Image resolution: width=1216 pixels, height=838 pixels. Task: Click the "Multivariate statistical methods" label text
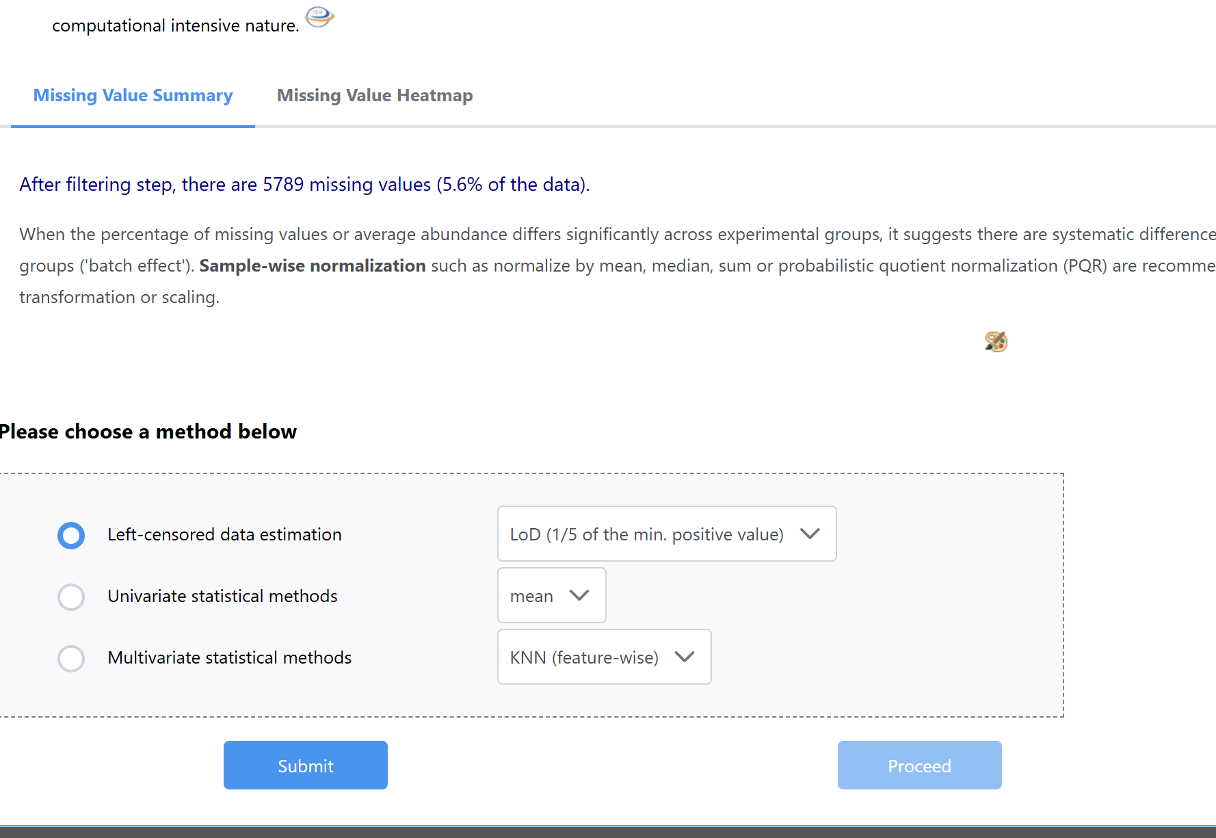(x=229, y=658)
